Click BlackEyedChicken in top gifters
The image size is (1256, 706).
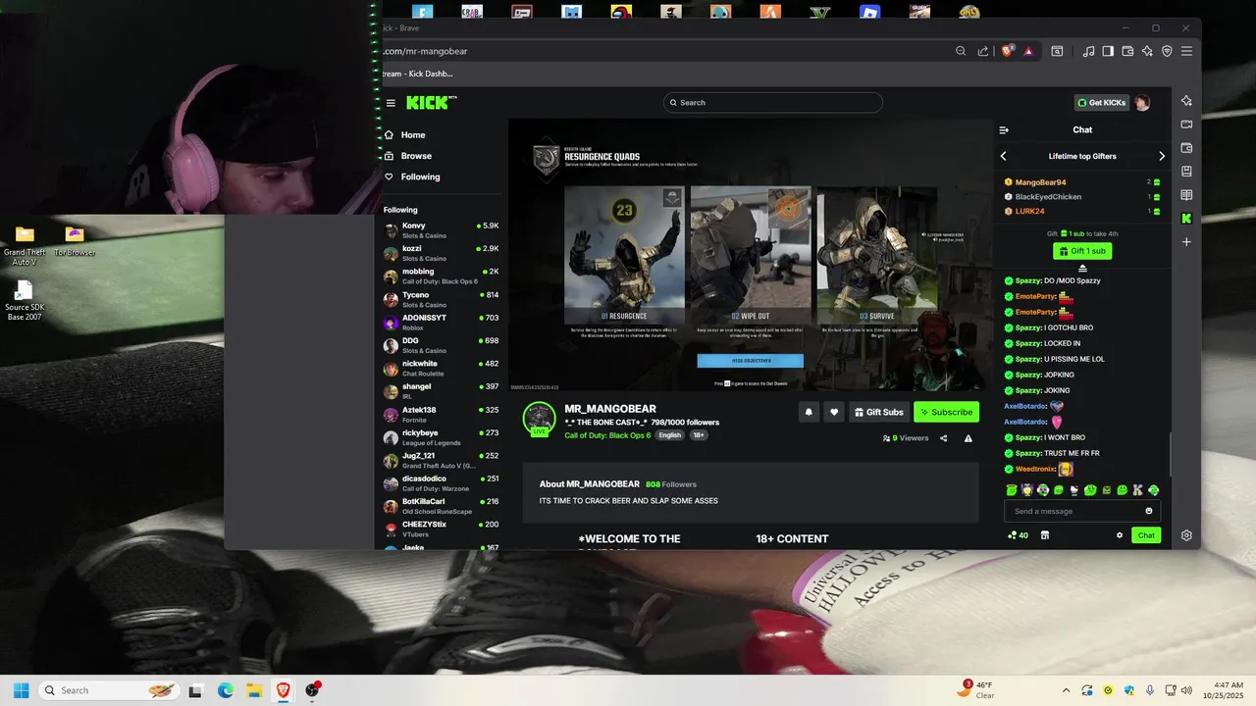(x=1048, y=197)
